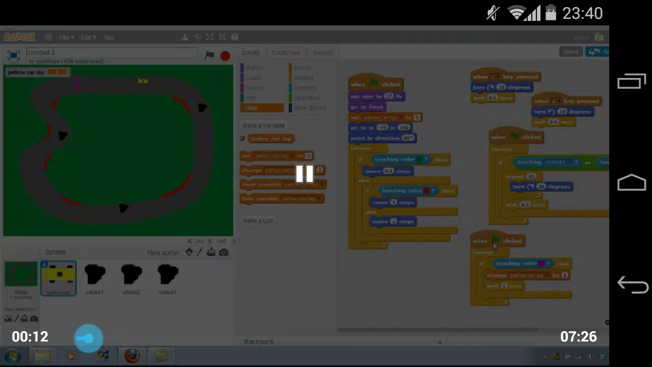The height and width of the screenshot is (367, 652).
Task: Click the video seek slider thumb
Action: coord(89,338)
